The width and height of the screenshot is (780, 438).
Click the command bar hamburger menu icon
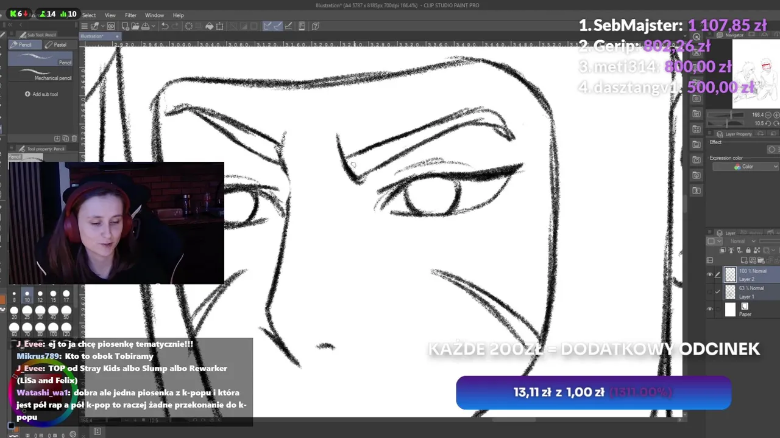[85, 26]
